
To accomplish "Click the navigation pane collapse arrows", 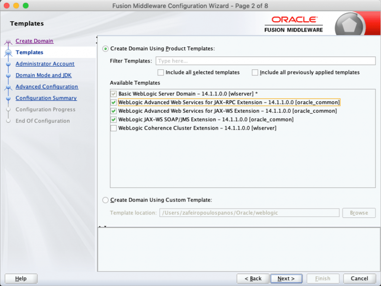I will point(96,40).
